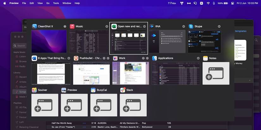Select the Work window thumbnail
261x130 pixels.
131,73
